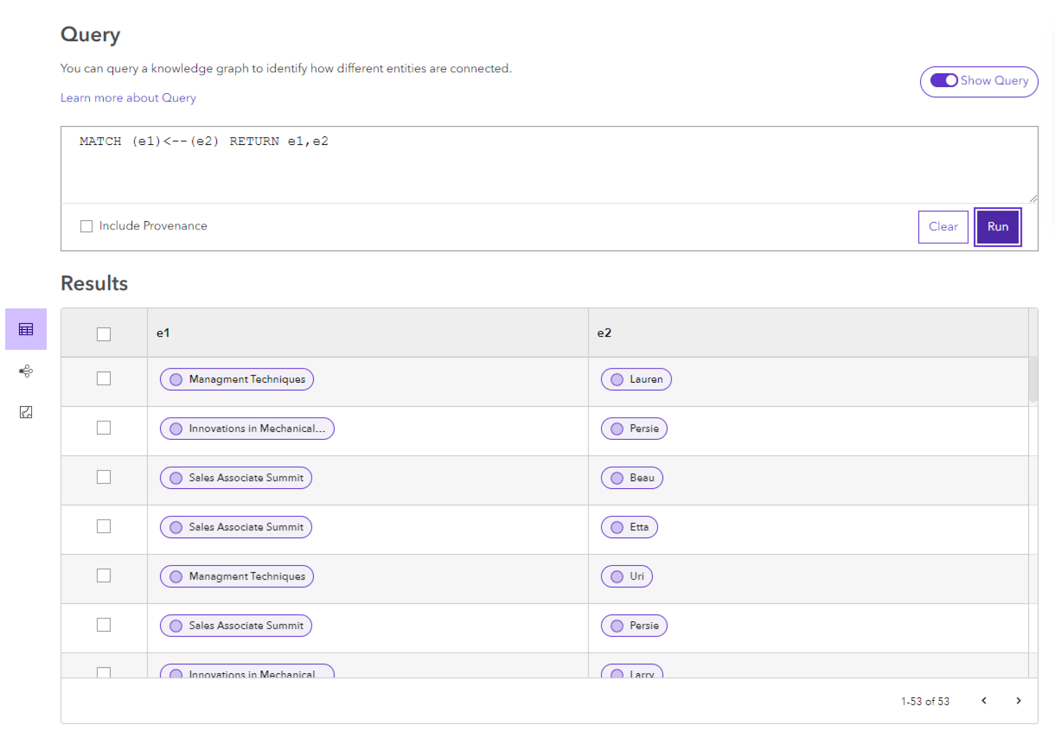Select the Management Techniques entity row
This screenshot has width=1055, height=736.
103,377
